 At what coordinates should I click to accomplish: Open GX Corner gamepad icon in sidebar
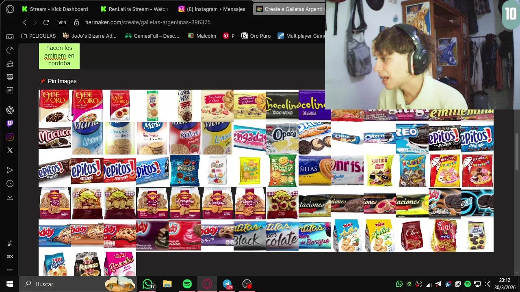(10, 36)
